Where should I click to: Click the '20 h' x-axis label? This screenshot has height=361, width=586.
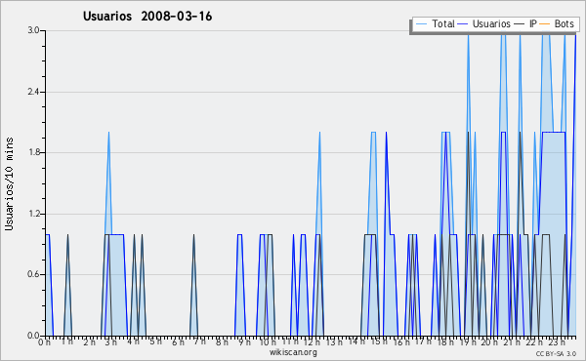pos(489,341)
